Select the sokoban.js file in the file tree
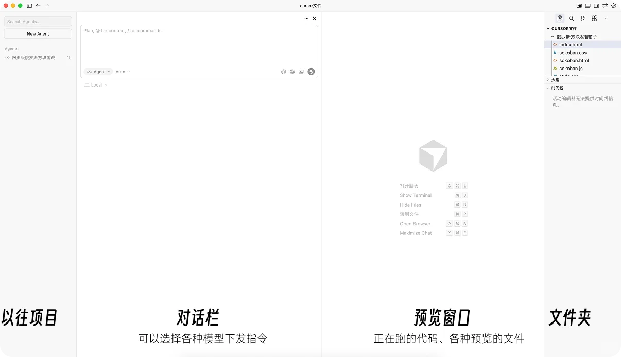The width and height of the screenshot is (621, 357). [572, 68]
